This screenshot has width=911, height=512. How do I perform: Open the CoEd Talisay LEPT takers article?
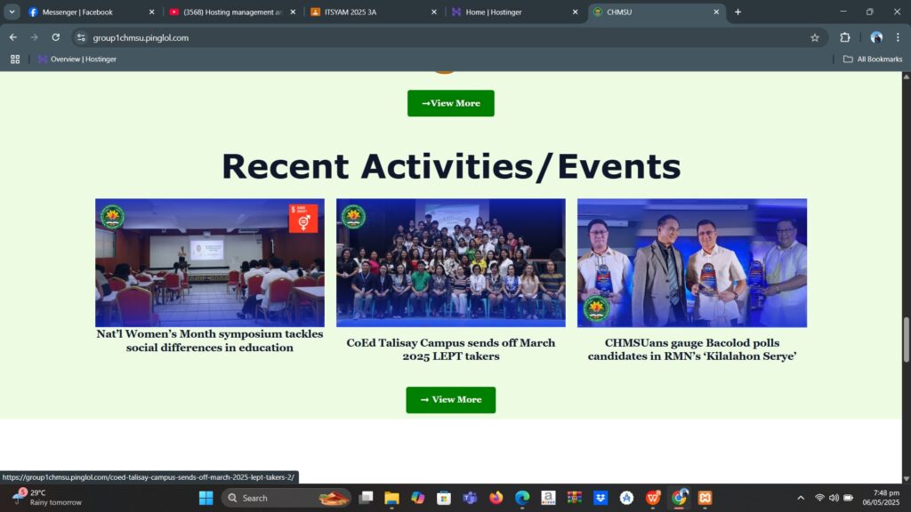450,349
